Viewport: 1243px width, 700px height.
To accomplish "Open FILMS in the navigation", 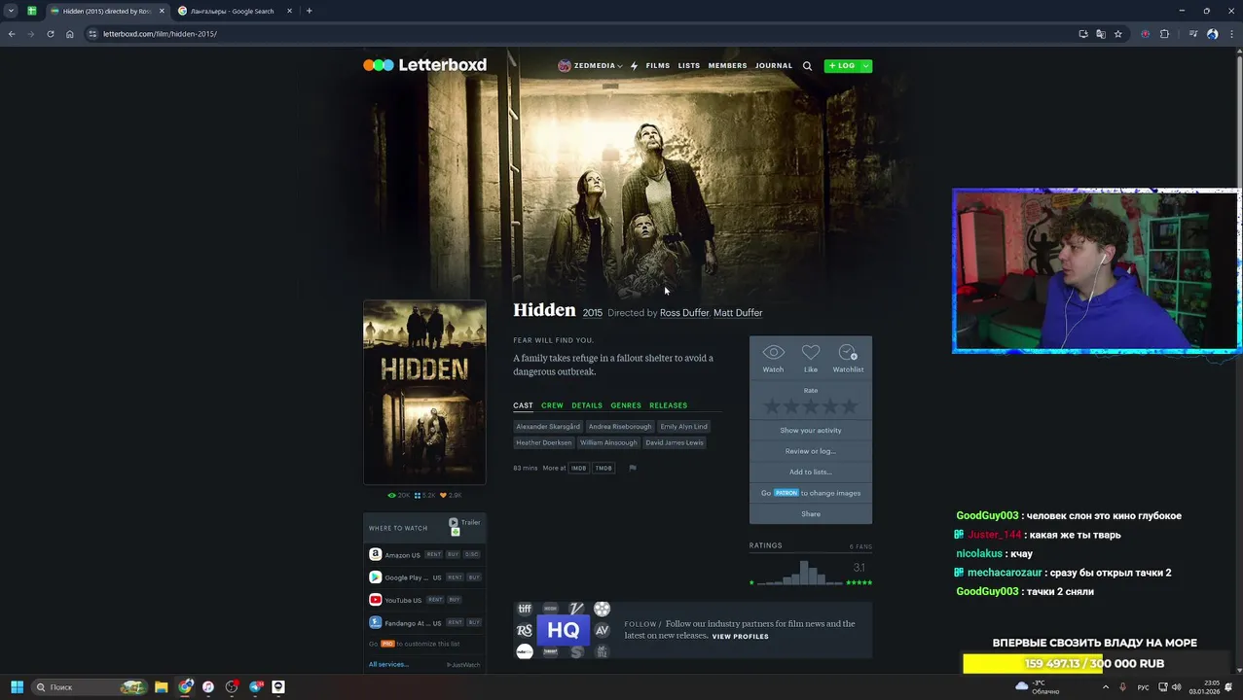I will (658, 66).
